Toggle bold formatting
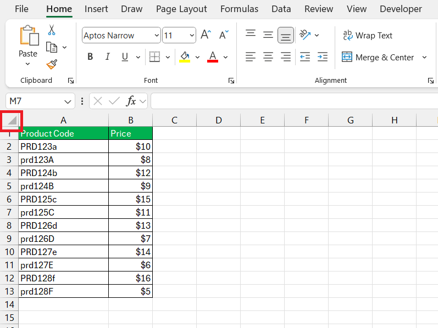This screenshot has height=328, width=438. [x=90, y=57]
